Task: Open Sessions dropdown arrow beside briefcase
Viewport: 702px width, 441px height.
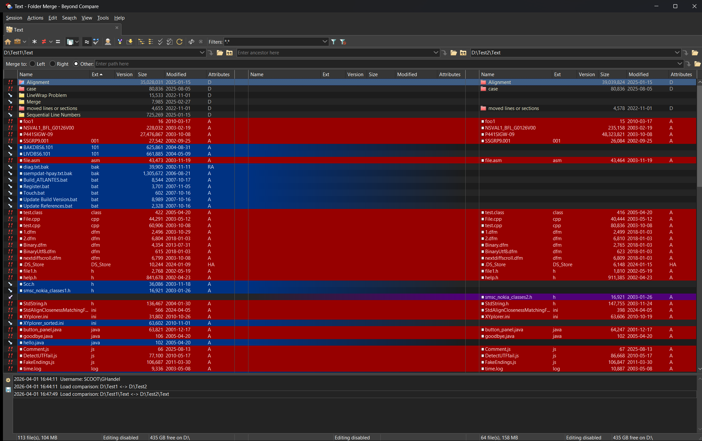Action: pos(24,42)
